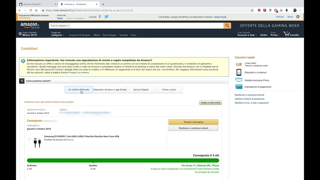Click Restituisci o sostituisci articoli sidebar link
This screenshot has height=180, width=320.
pos(250,95)
